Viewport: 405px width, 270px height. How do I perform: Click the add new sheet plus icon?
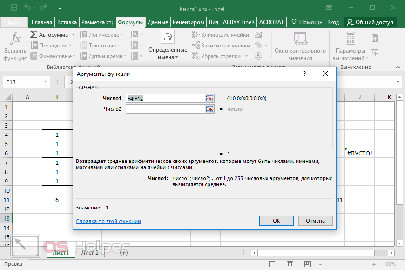pyautogui.click(x=124, y=253)
